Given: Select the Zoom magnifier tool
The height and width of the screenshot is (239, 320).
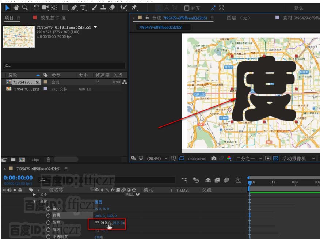Looking at the screenshot, I should 25,7.
